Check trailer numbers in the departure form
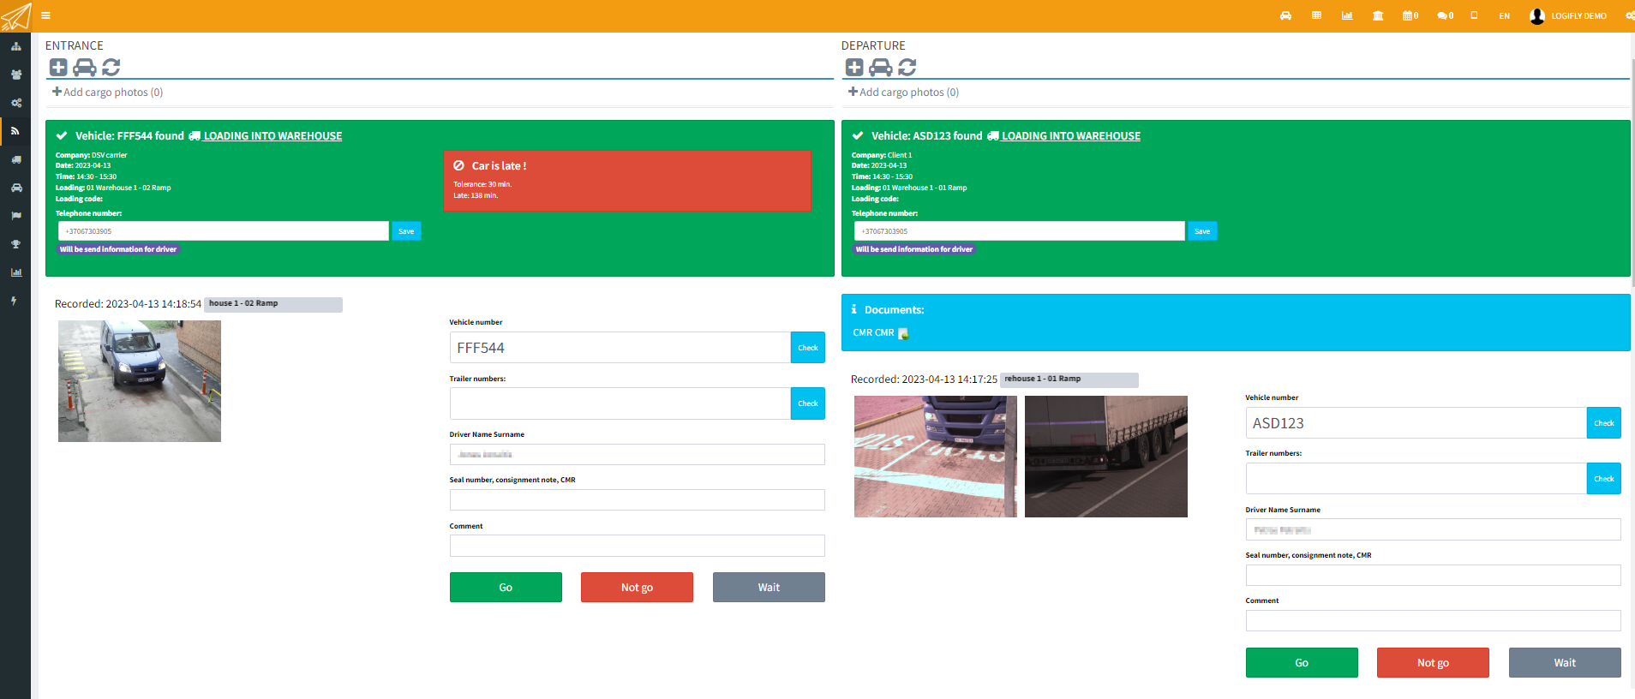 1604,479
